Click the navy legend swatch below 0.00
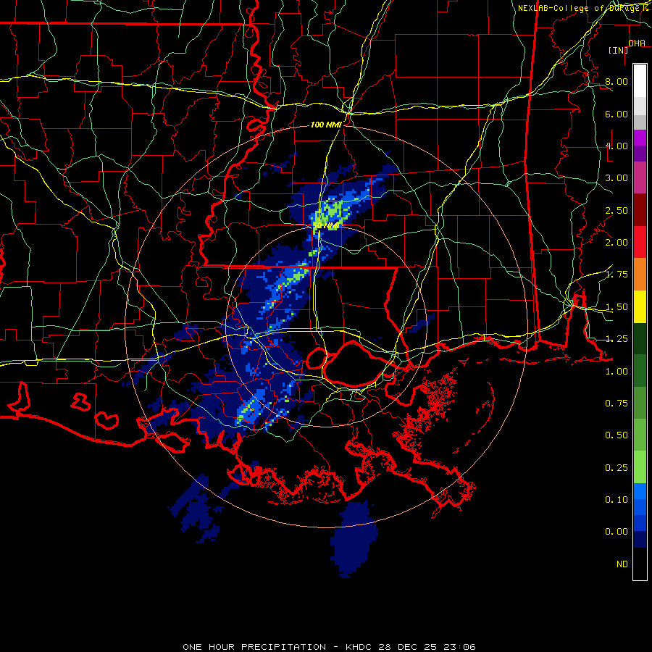This screenshot has width=652, height=652. click(x=640, y=539)
